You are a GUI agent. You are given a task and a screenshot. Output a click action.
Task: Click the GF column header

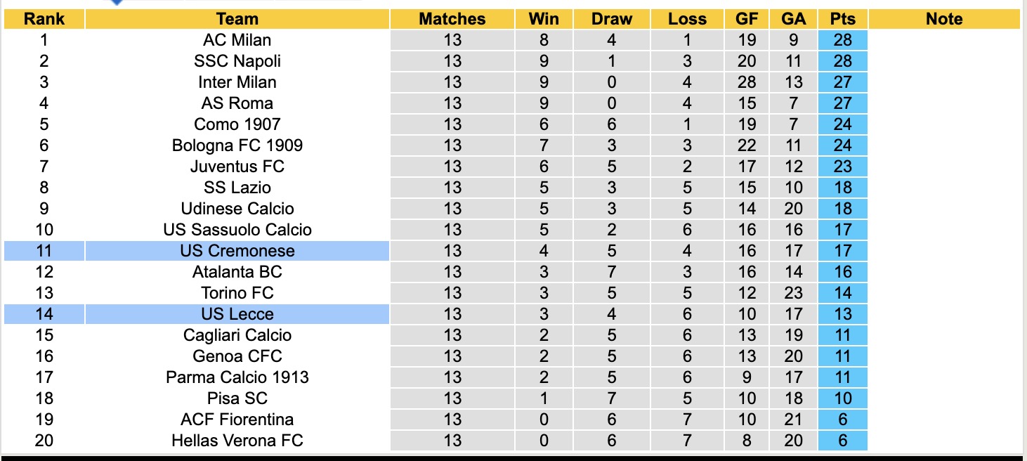click(747, 19)
